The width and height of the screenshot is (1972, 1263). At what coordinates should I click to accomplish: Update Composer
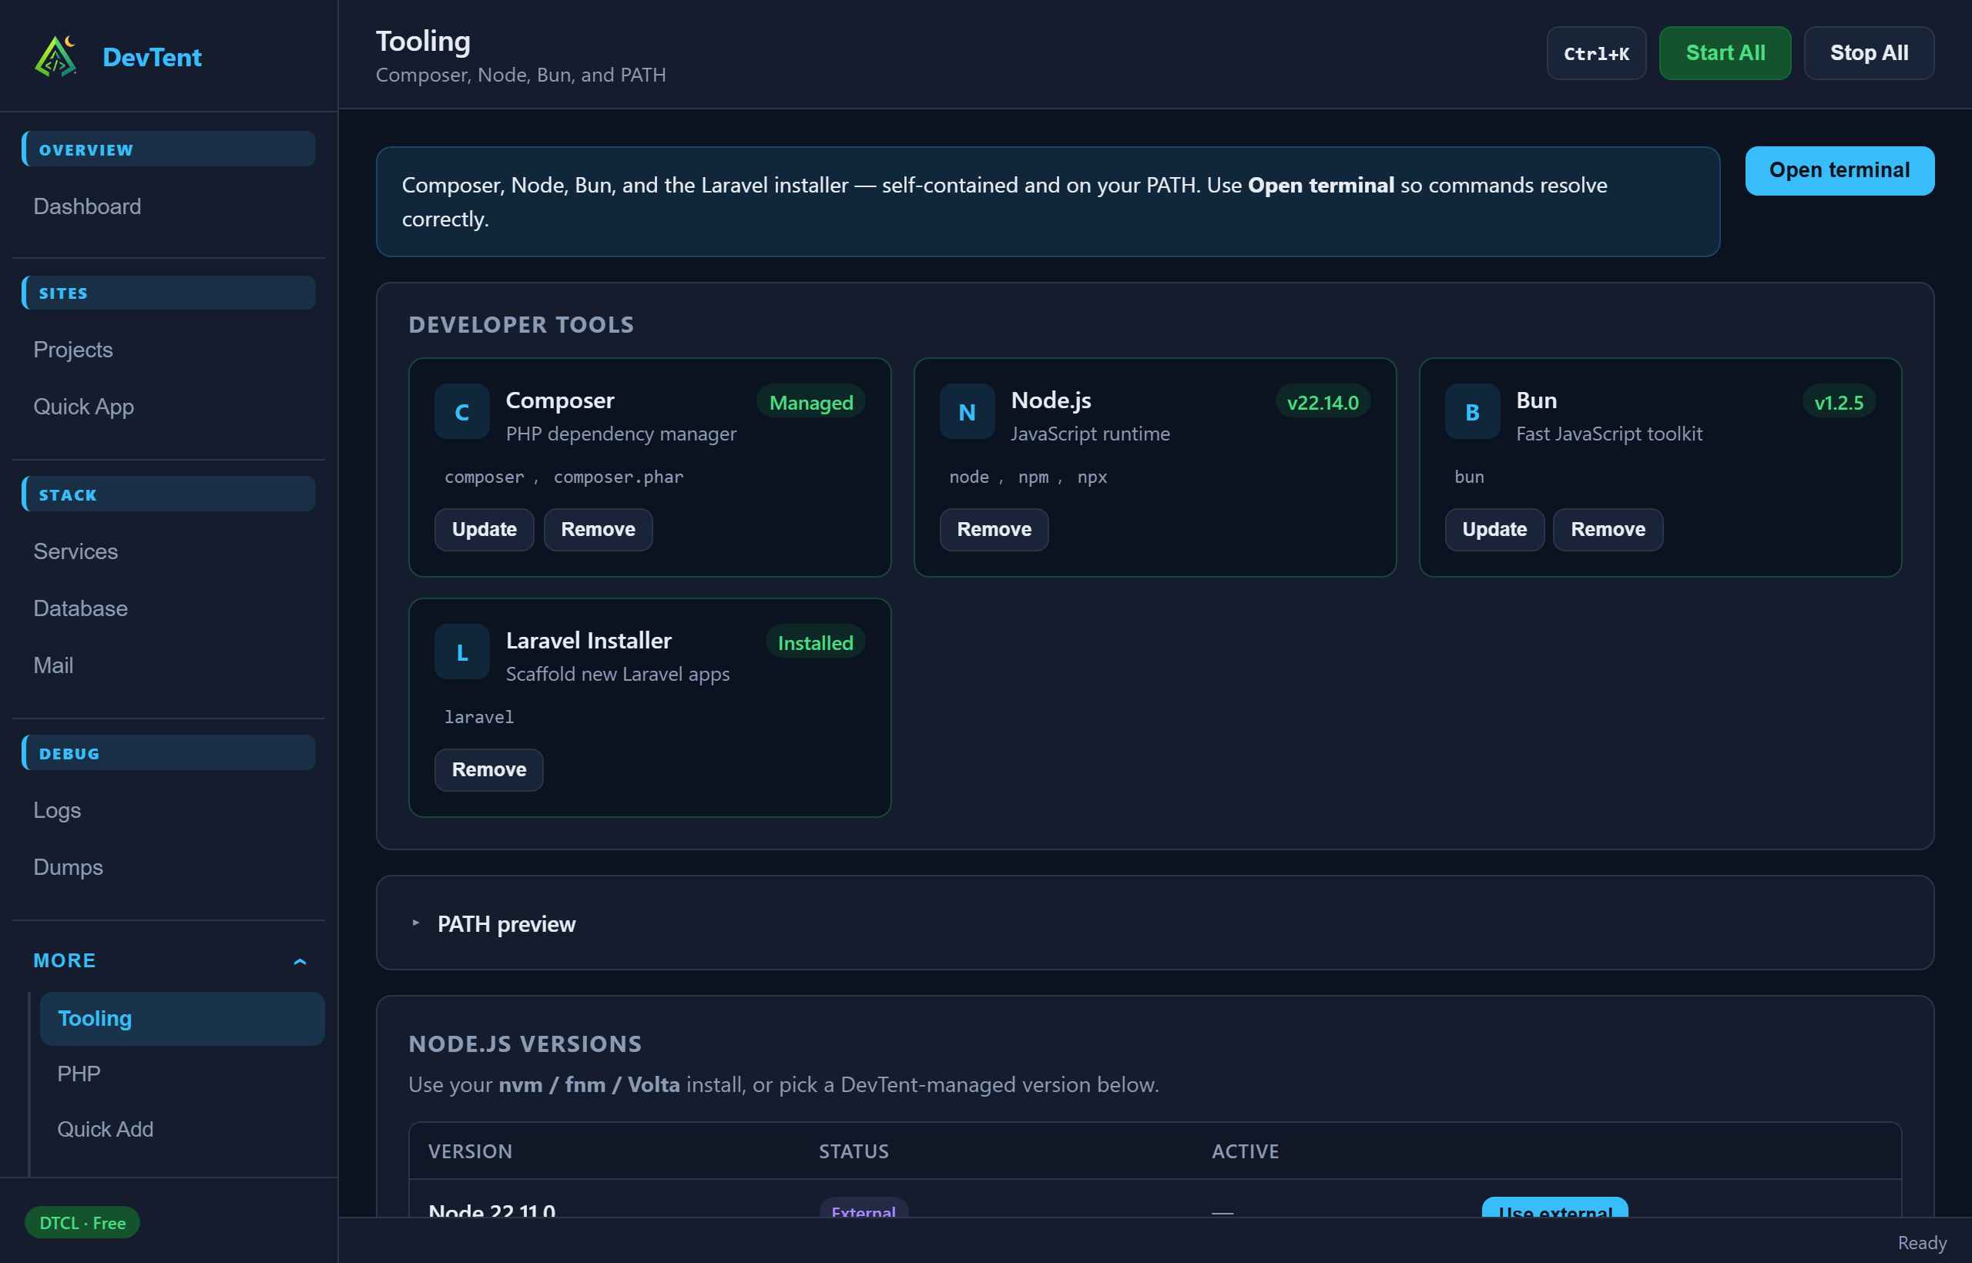coord(484,530)
